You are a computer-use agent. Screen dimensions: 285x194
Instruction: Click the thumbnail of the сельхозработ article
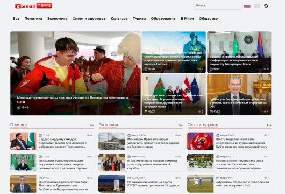coord(23,163)
